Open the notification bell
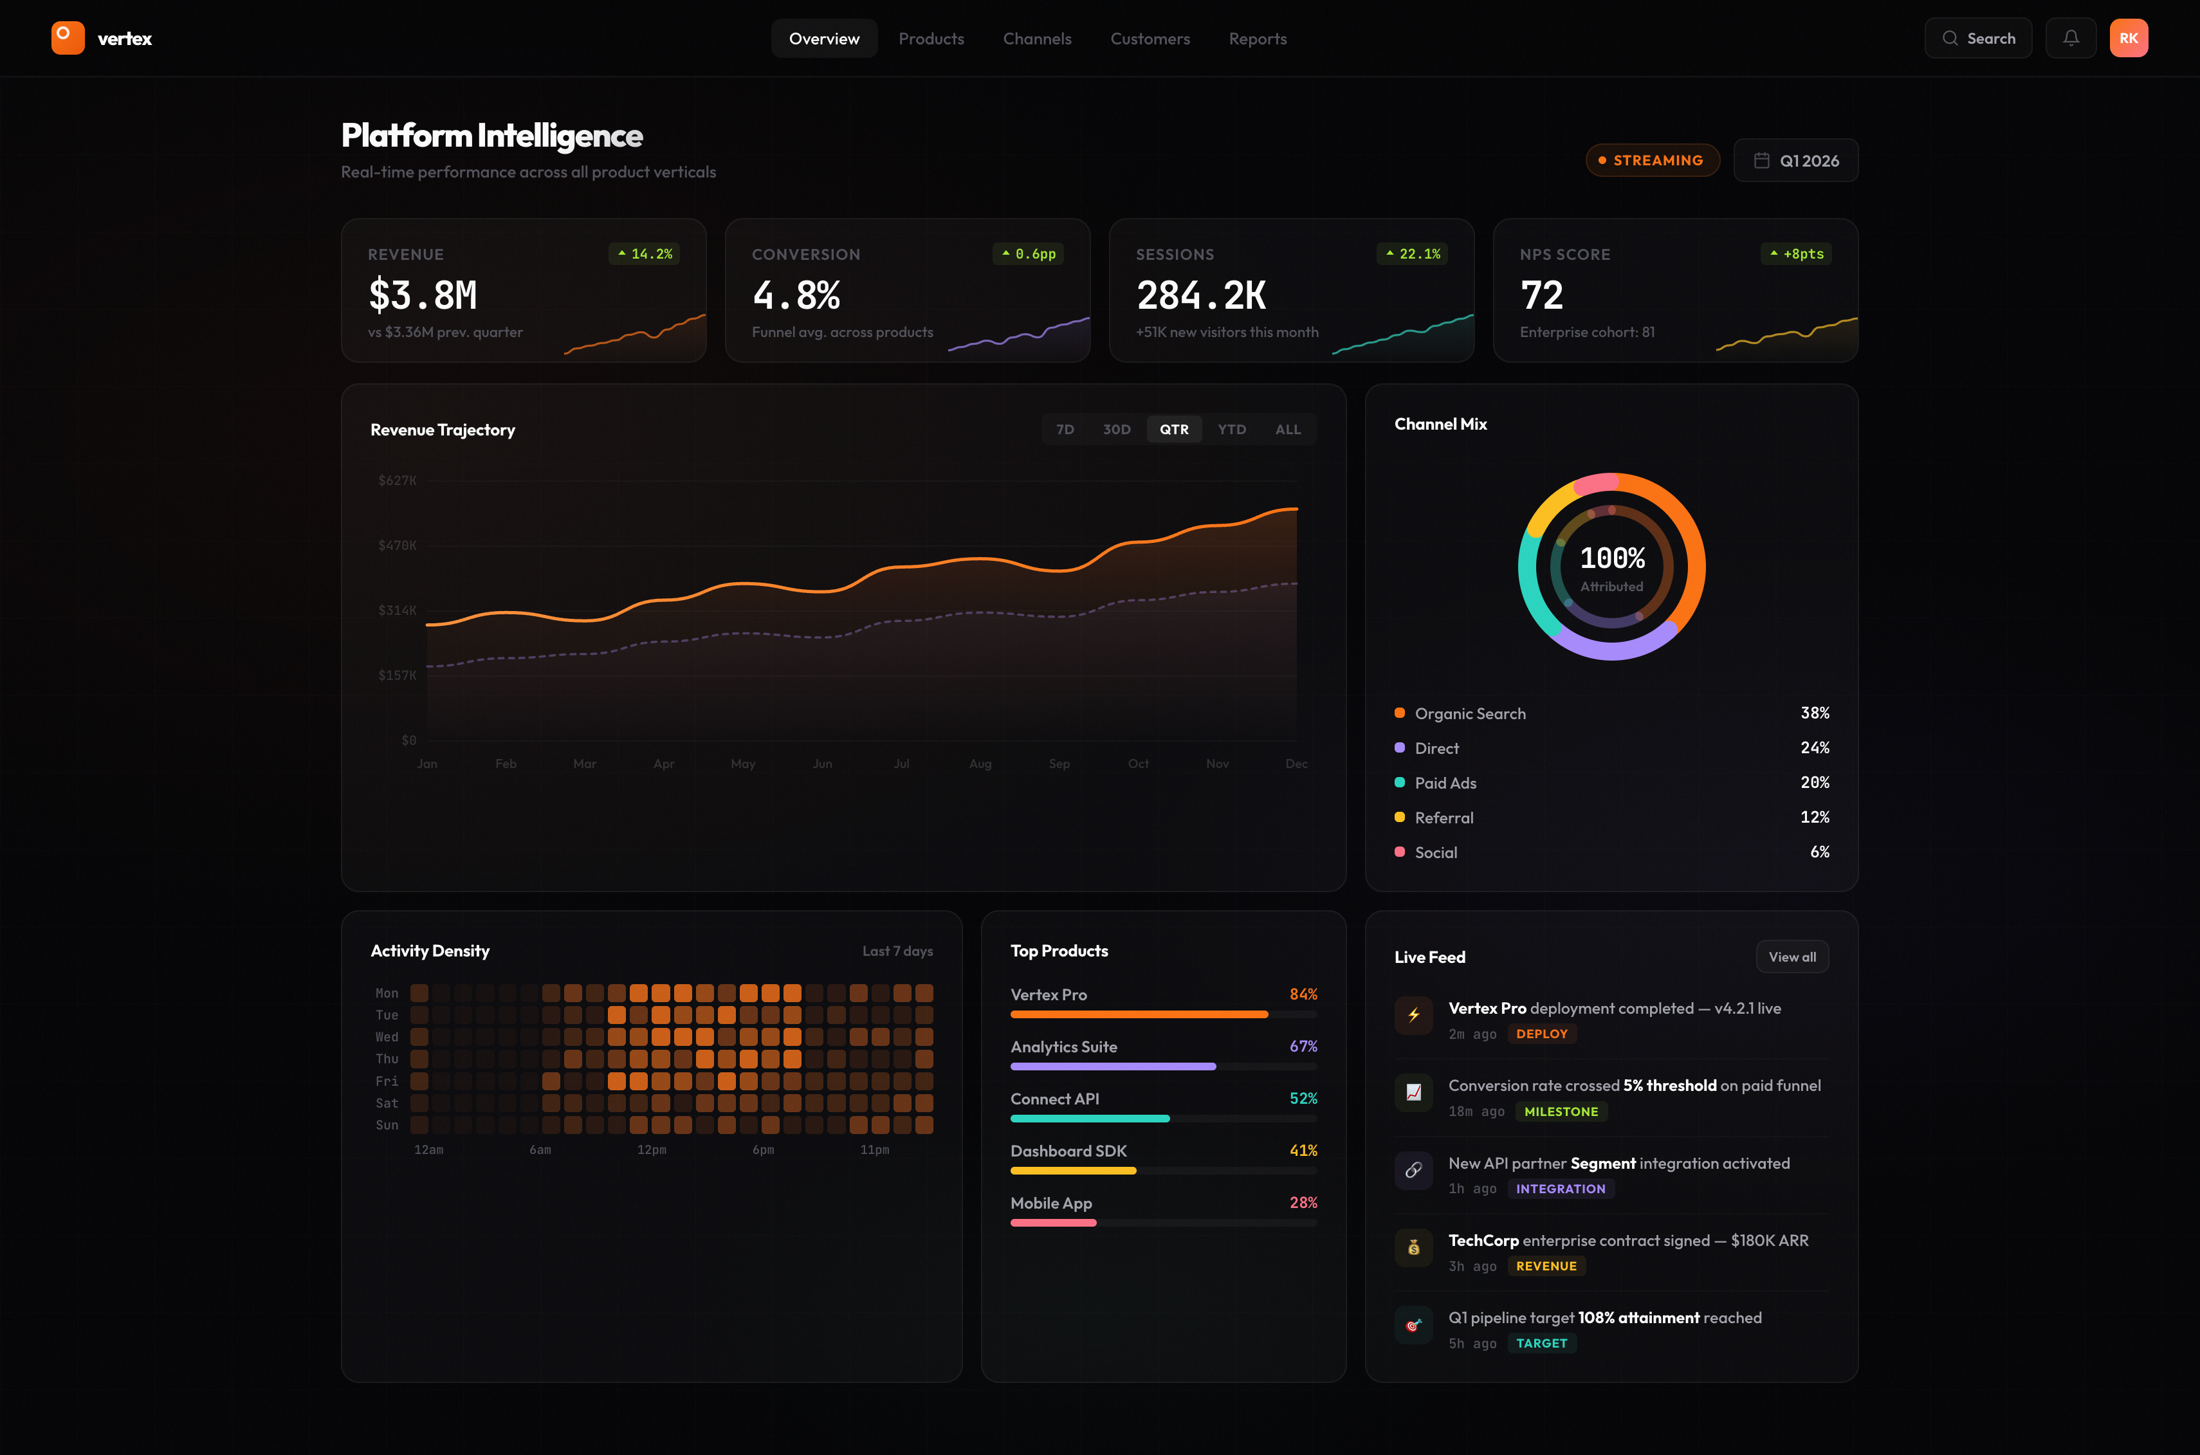The width and height of the screenshot is (2200, 1455). click(2071, 37)
